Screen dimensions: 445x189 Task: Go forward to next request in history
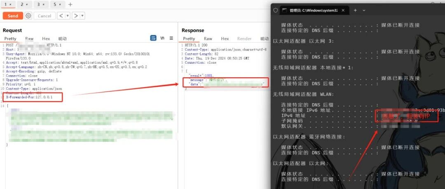(76, 16)
